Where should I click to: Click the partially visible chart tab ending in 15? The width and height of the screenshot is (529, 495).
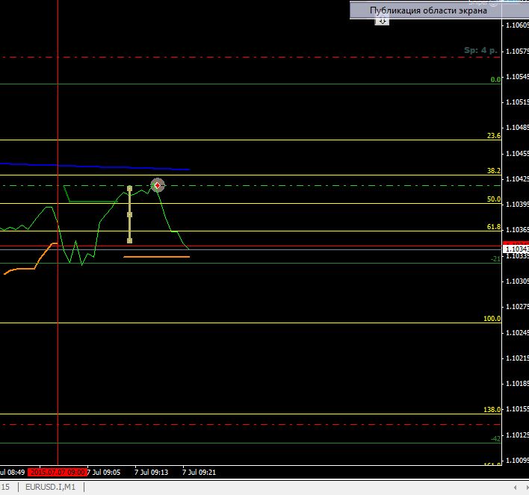pos(5,488)
